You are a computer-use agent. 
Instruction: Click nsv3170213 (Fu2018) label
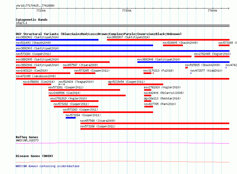158,71
